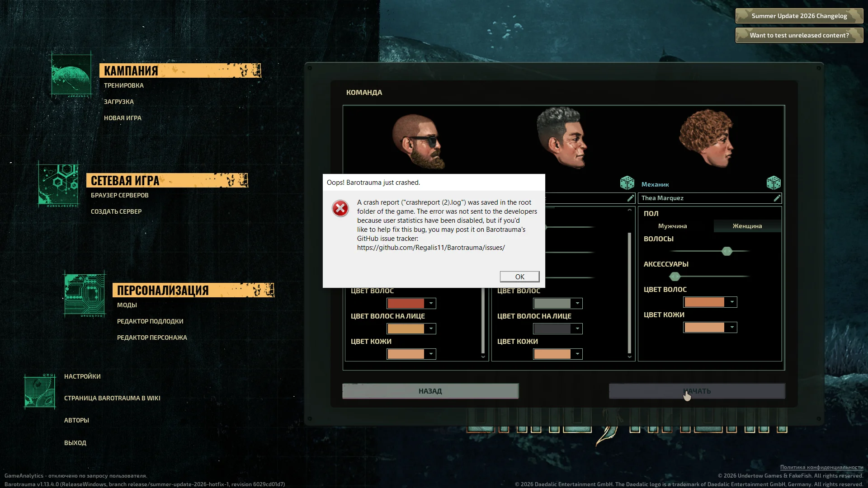Open middle crew member's ЦВЕТ ВОЛОС НА ЛИЦЕ dropdown
This screenshot has width=868, height=488.
(558, 329)
